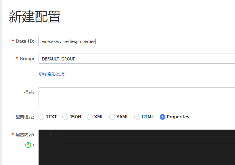235x165 pixels.
Task: Open the 更多高级选项 link
Action: [52, 74]
